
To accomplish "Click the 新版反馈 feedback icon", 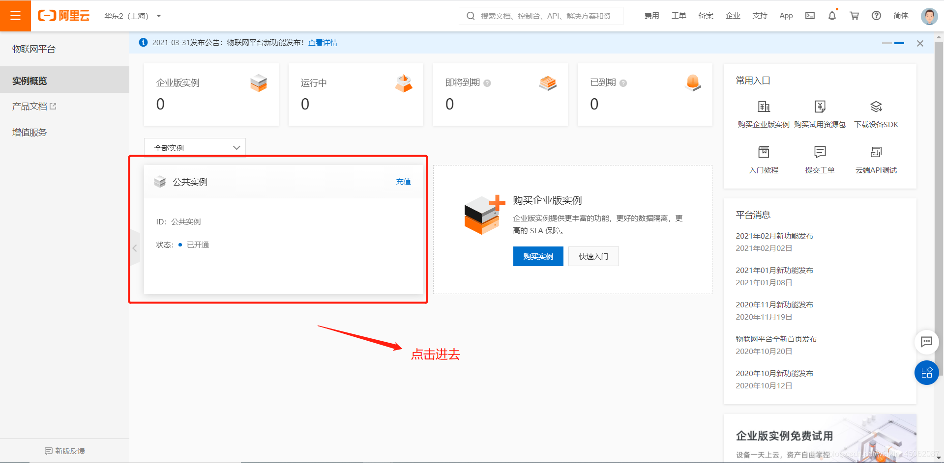I will coord(48,451).
